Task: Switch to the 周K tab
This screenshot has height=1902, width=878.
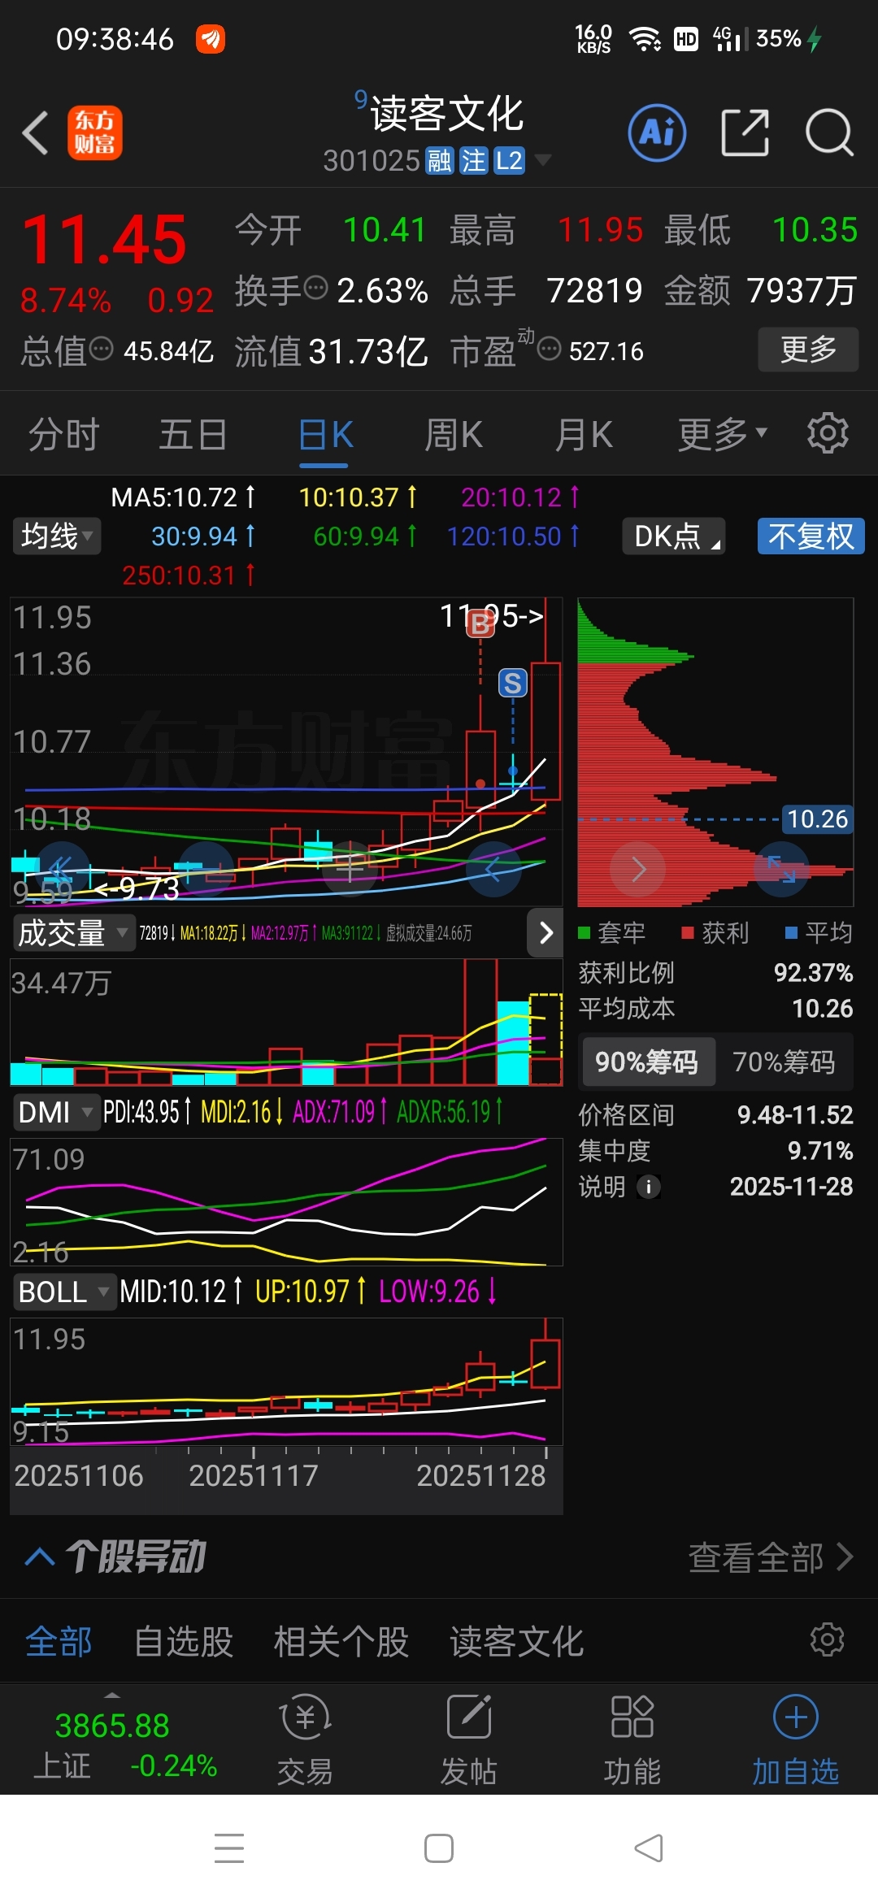Action: pos(454,433)
